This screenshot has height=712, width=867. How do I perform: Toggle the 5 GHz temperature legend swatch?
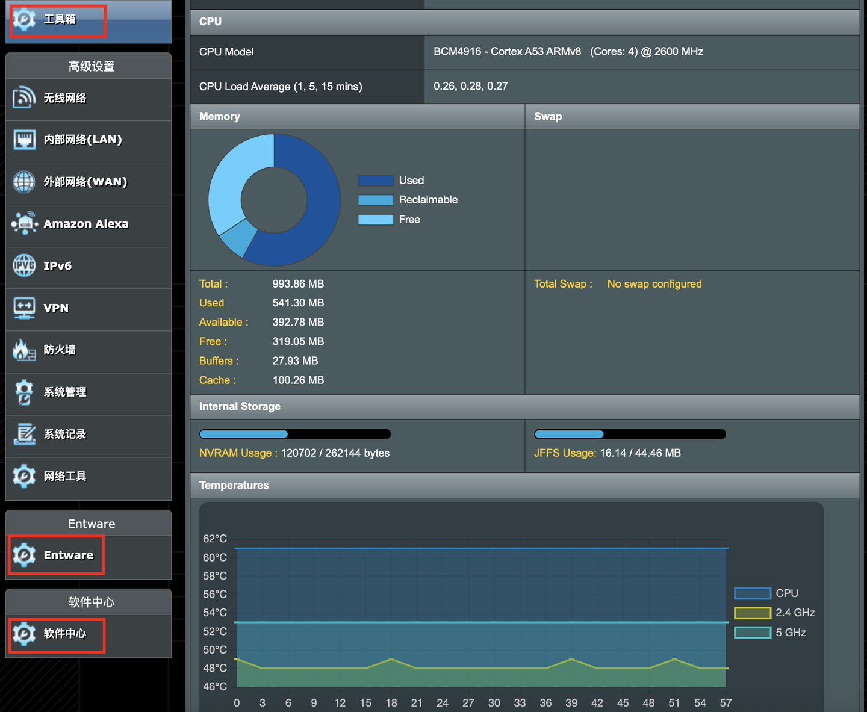point(753,633)
